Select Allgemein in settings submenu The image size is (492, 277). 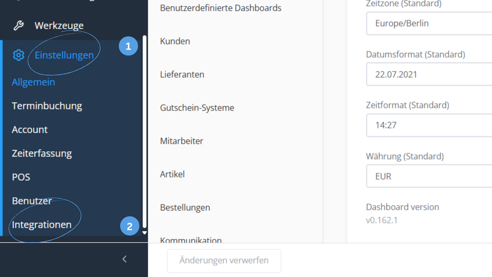(33, 82)
